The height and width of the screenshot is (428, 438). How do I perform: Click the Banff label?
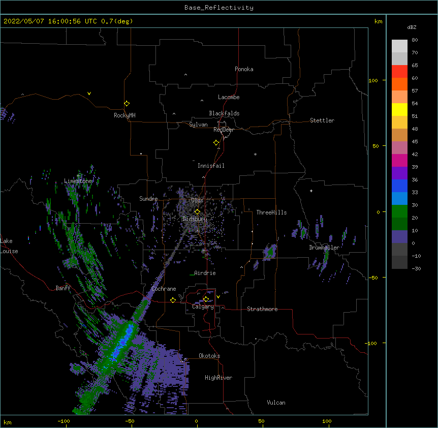(x=63, y=288)
